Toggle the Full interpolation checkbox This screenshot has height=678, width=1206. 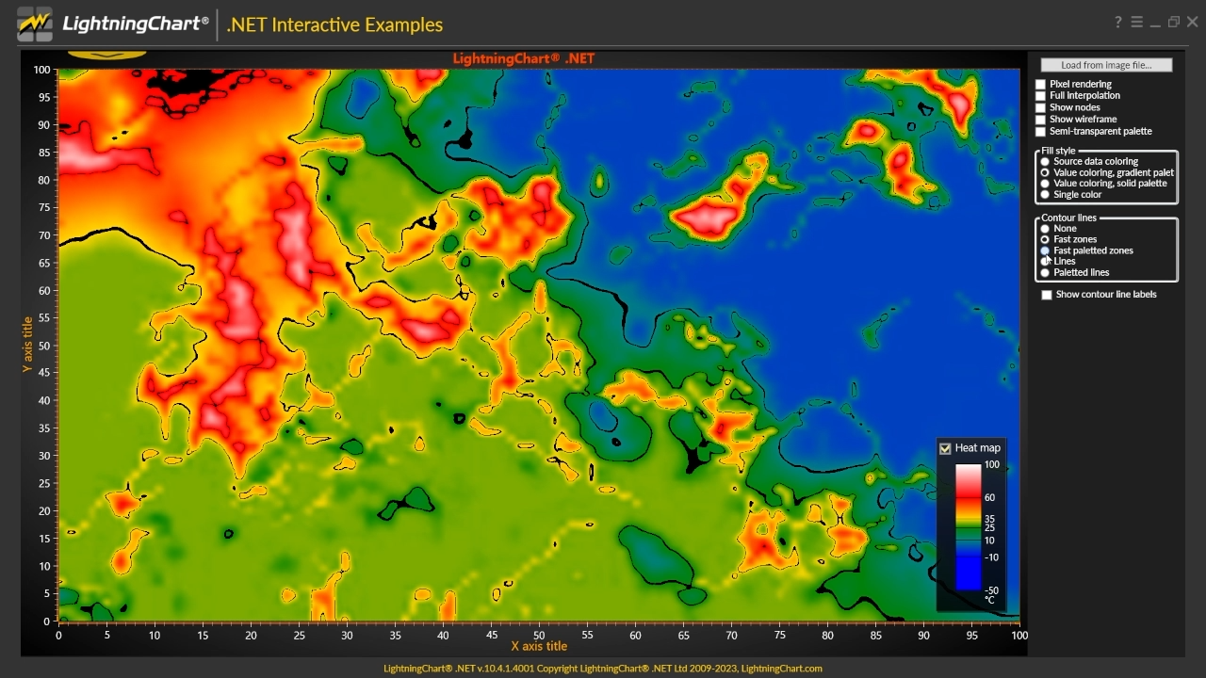click(x=1041, y=96)
